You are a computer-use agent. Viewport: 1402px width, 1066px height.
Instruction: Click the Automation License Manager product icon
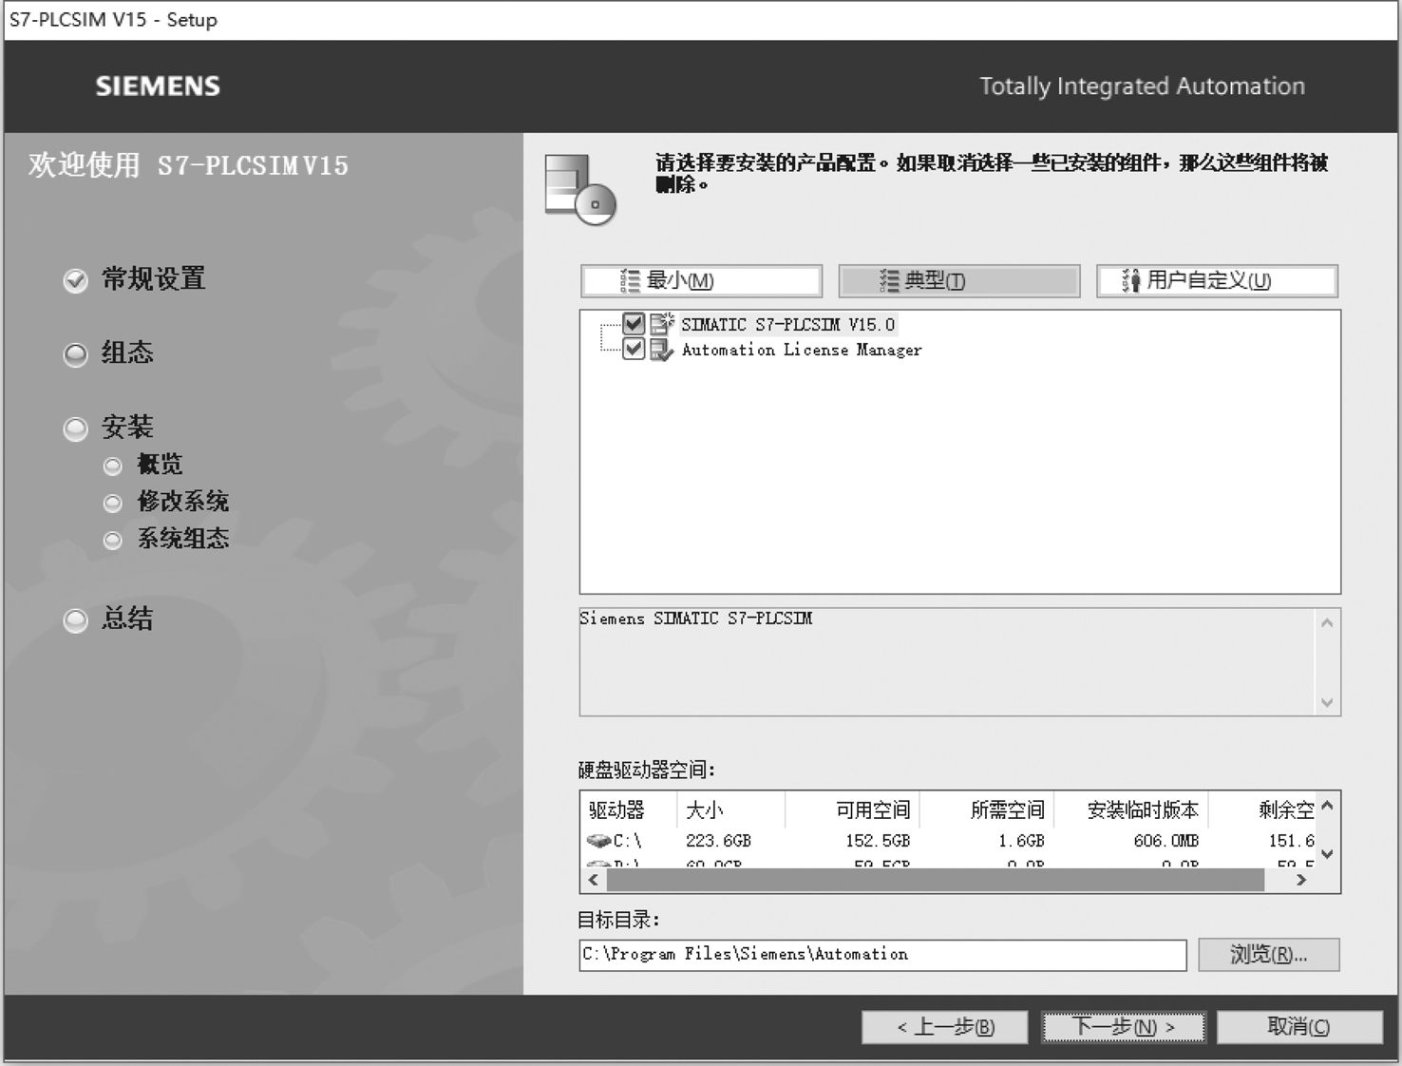(x=661, y=350)
